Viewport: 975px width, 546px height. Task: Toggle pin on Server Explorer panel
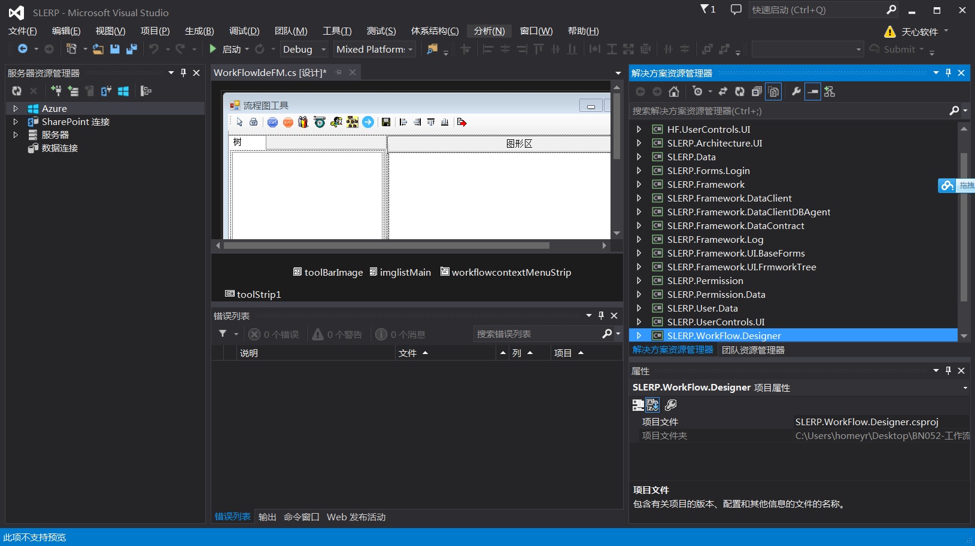click(x=184, y=72)
